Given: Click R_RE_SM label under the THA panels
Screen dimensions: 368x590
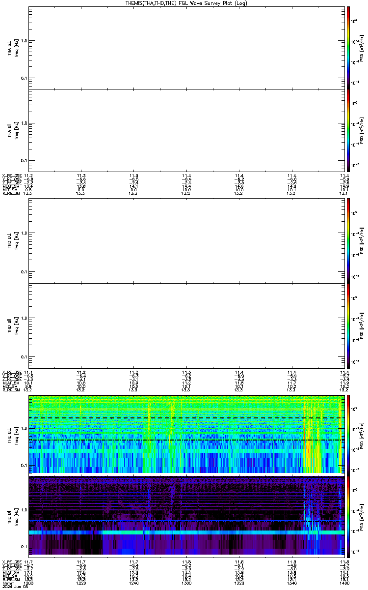Looking at the screenshot, I should [x=11, y=193].
